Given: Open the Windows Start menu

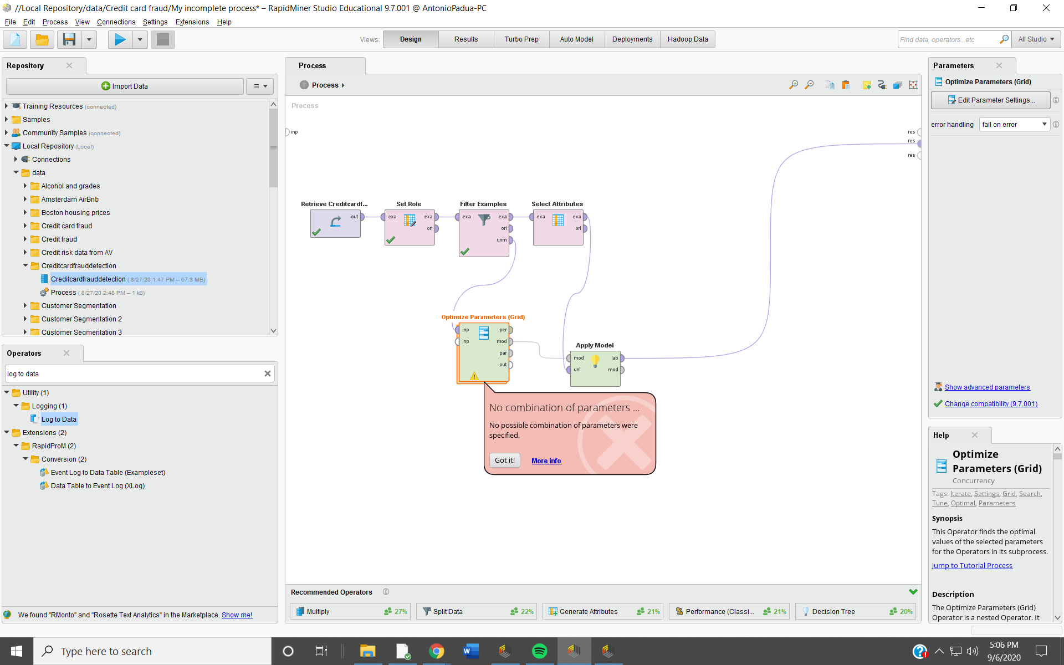Looking at the screenshot, I should tap(17, 651).
